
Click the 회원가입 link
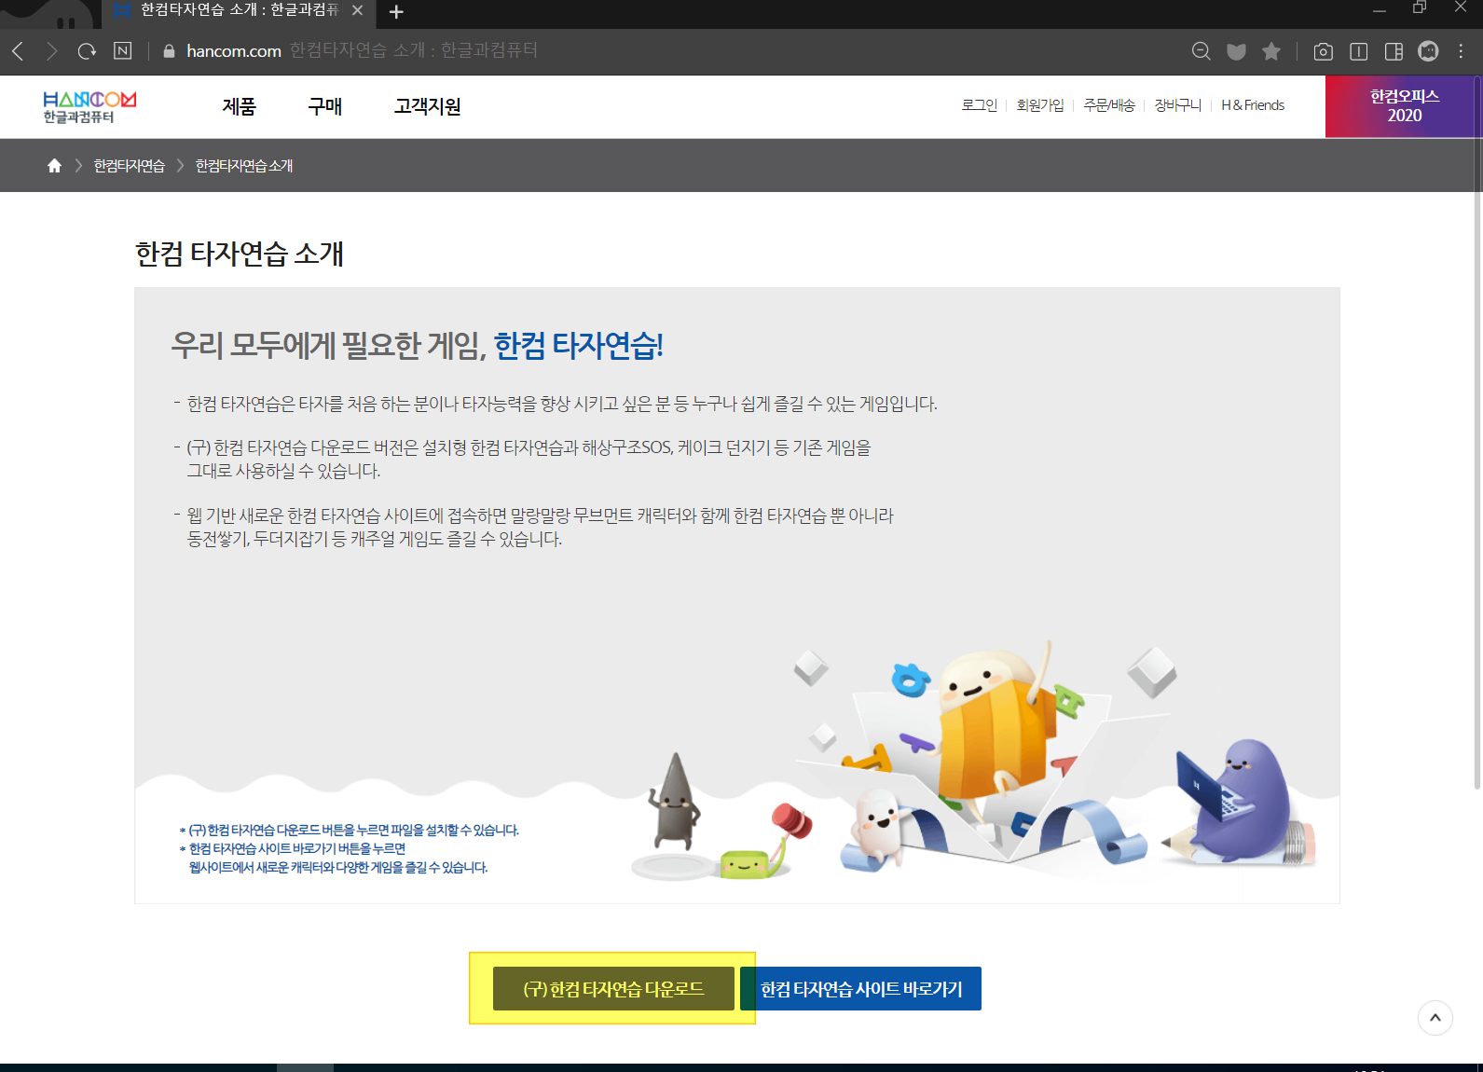(1040, 105)
